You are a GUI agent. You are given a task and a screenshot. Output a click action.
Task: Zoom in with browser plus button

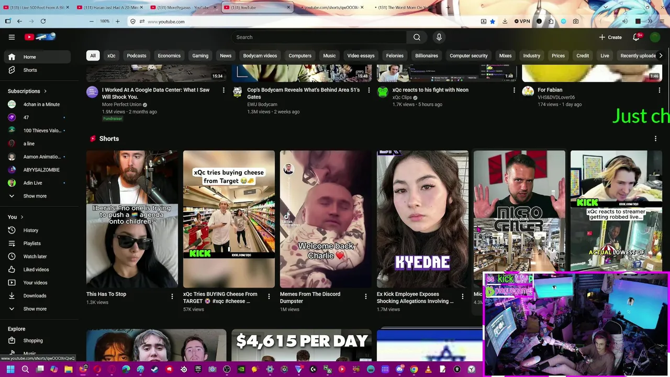click(117, 21)
